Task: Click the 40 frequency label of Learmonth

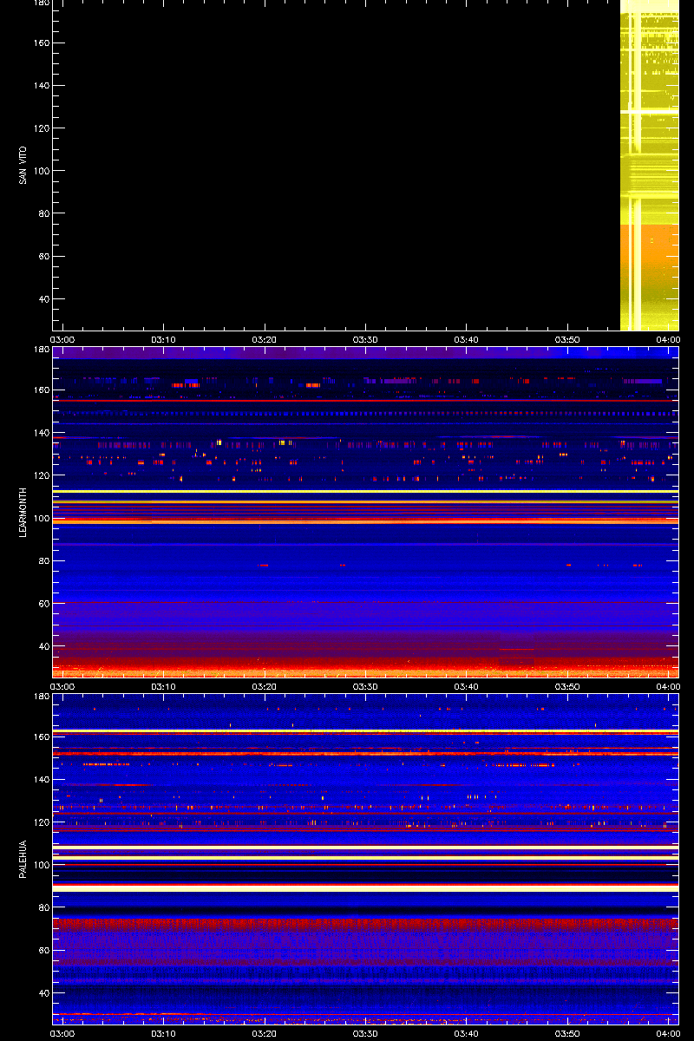Action: tap(43, 646)
